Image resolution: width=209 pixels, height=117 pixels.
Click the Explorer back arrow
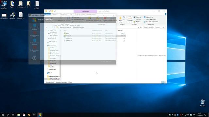(46, 27)
